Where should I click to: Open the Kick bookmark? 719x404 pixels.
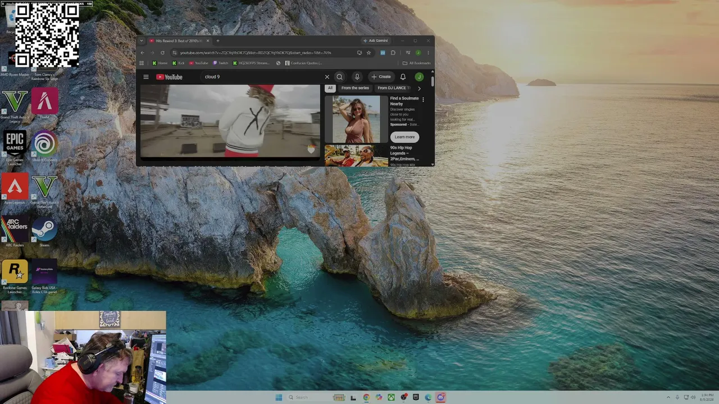click(x=178, y=63)
